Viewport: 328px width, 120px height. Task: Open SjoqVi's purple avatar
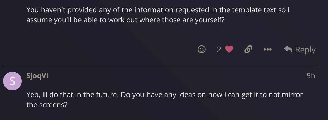pyautogui.click(x=12, y=81)
